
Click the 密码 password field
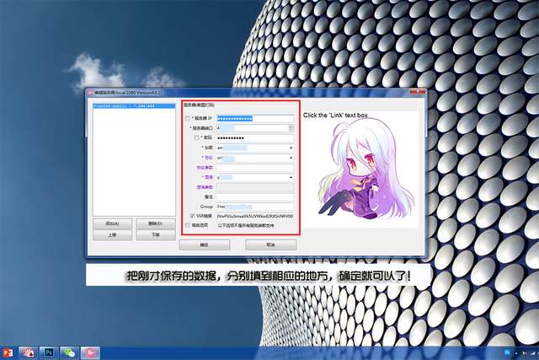255,138
